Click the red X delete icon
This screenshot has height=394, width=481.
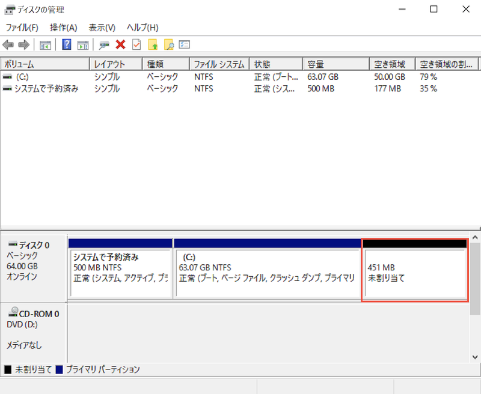point(120,45)
